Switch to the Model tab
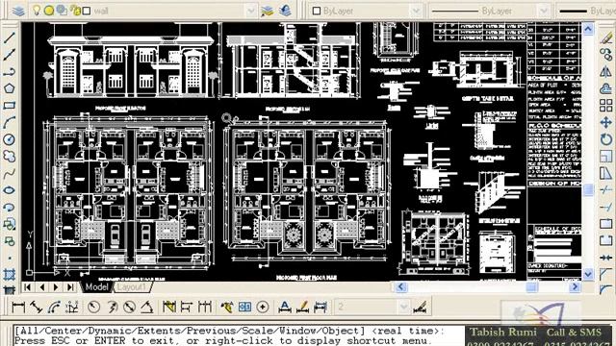Screen dimensions: 616x346 click(96, 286)
